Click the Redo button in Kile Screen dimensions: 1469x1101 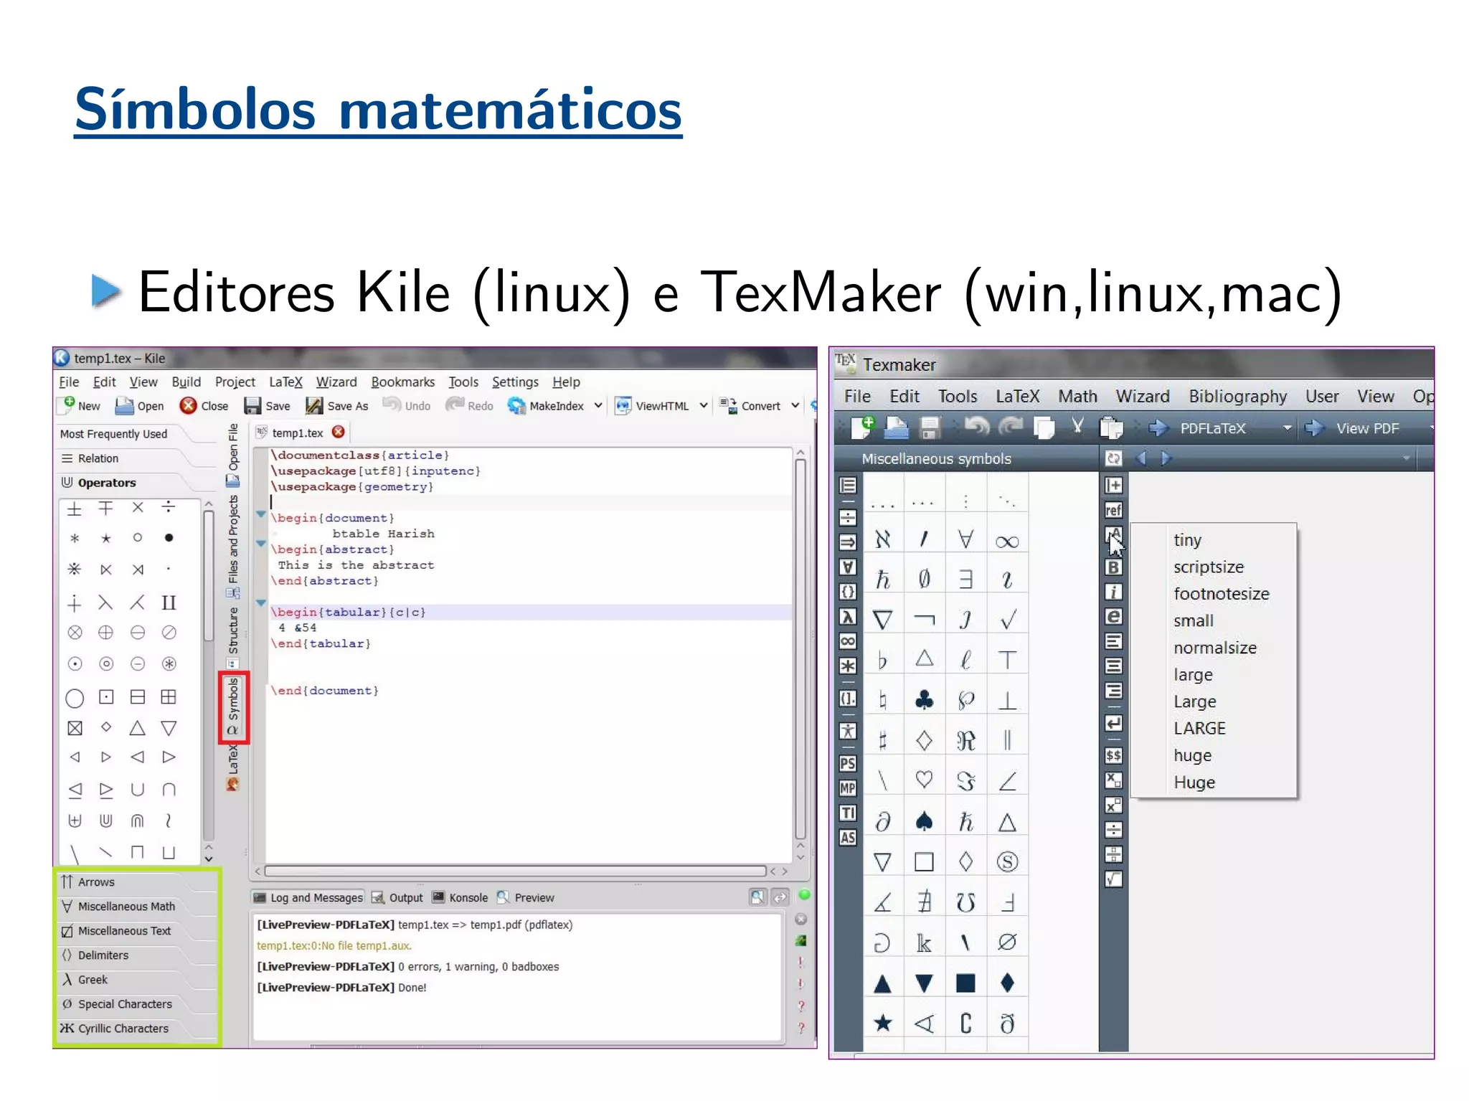470,406
